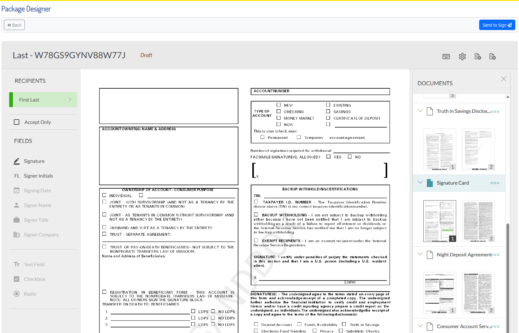Collapse Truth In Savings Disclosure section
Screen dimensions: 519x333
(x=420, y=111)
